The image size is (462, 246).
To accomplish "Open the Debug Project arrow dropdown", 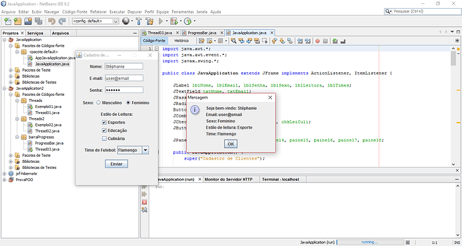I will [x=180, y=21].
